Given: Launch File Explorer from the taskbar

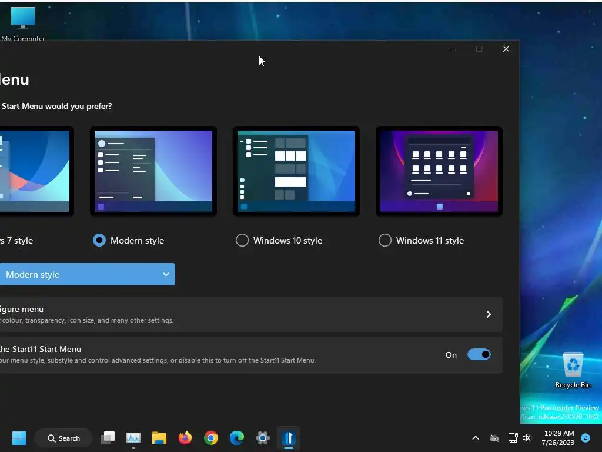Looking at the screenshot, I should coord(159,438).
